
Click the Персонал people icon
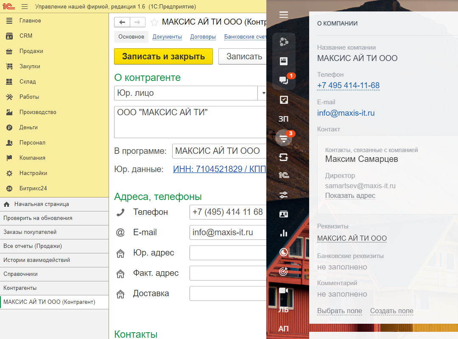[x=9, y=142]
